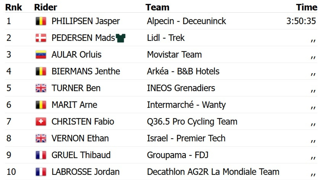Viewport: 321px width, 180px height.
Task: Open VERNON Ethan's rider link
Action: tap(80, 138)
